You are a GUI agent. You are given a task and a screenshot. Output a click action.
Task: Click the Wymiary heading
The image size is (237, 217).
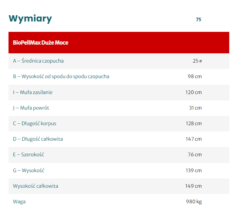[30, 19]
